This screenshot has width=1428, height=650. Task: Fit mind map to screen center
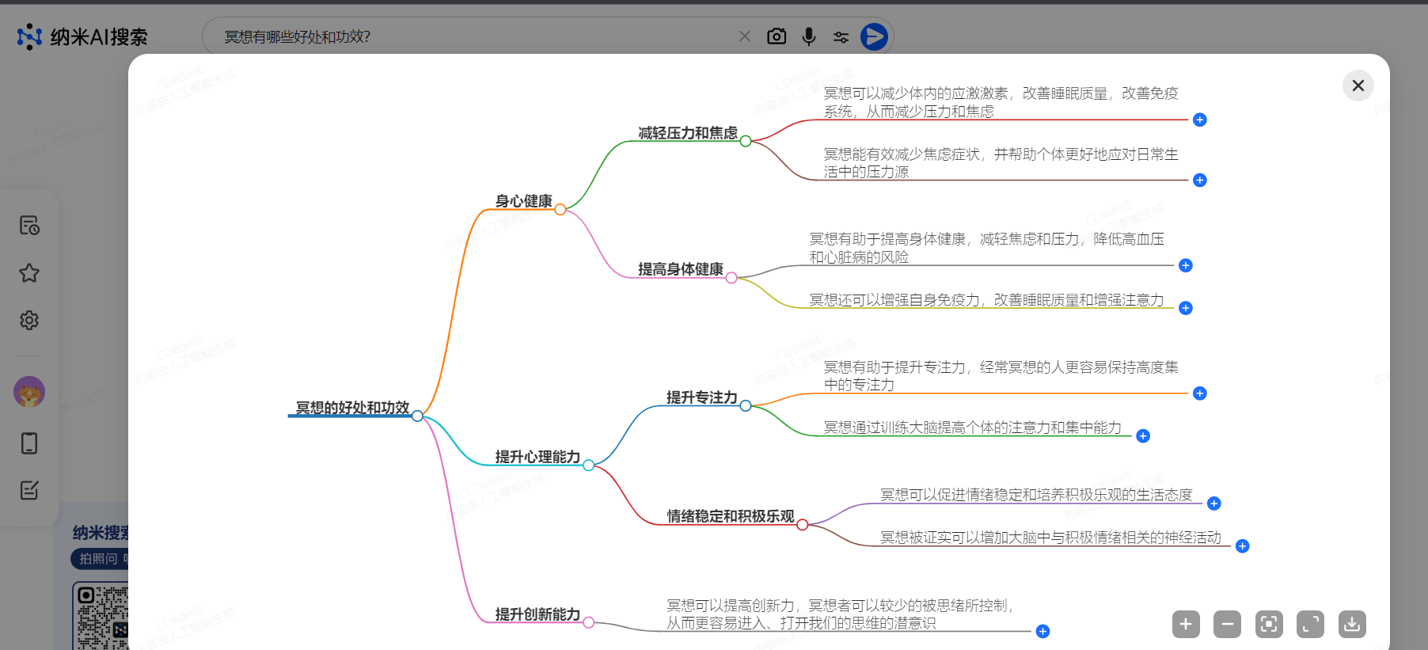point(1269,624)
